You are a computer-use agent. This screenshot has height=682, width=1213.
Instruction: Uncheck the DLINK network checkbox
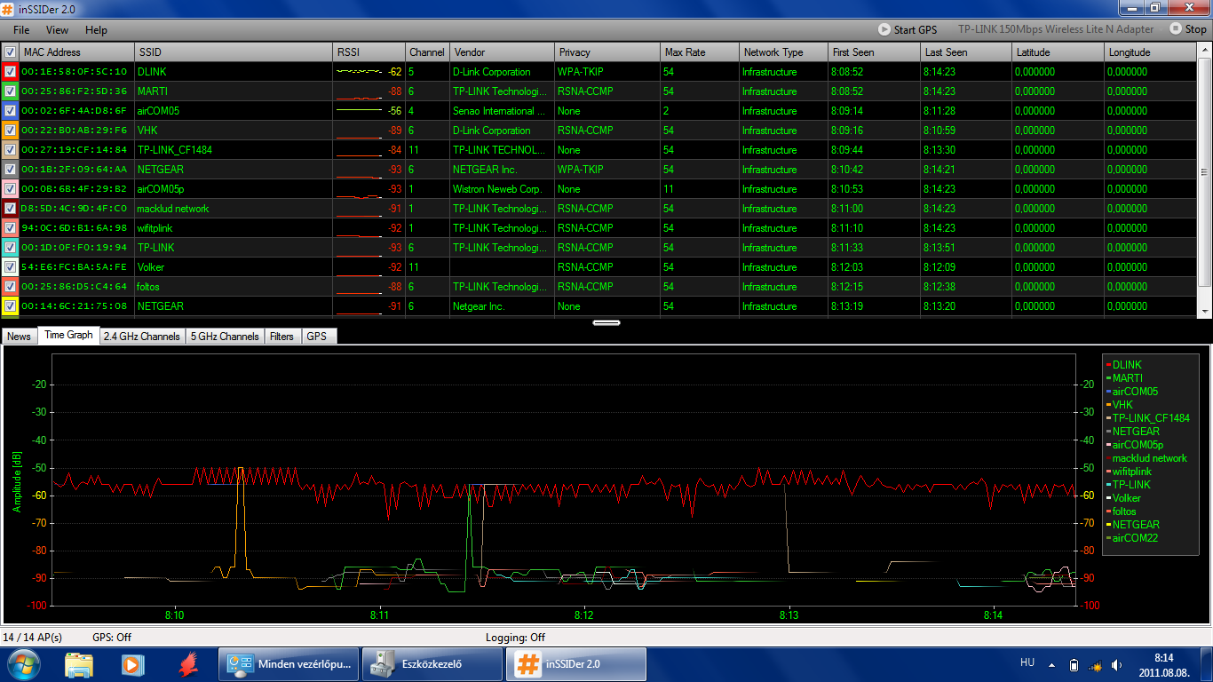[x=10, y=72]
